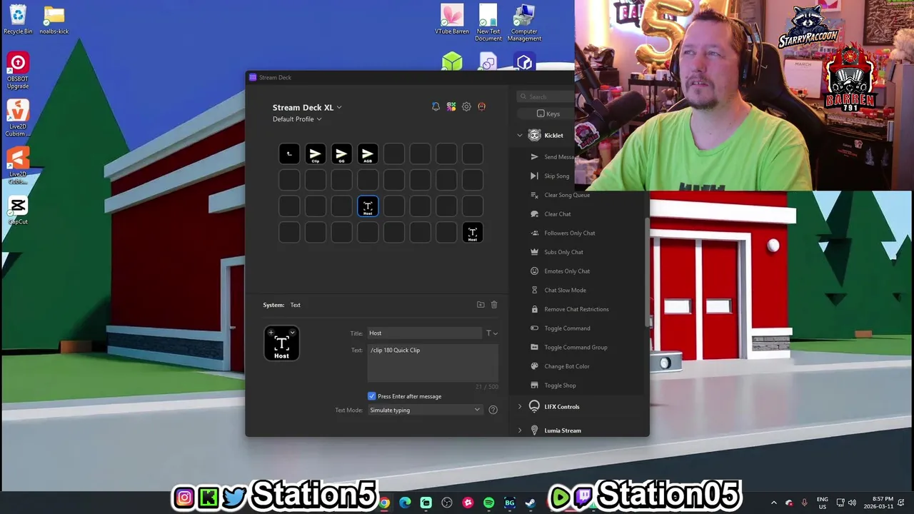This screenshot has height=514, width=914.
Task: Uncheck Press Enter after message
Action: [371, 396]
